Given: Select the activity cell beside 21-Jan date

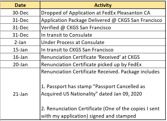Looking at the screenshot, I should [x=103, y=94].
